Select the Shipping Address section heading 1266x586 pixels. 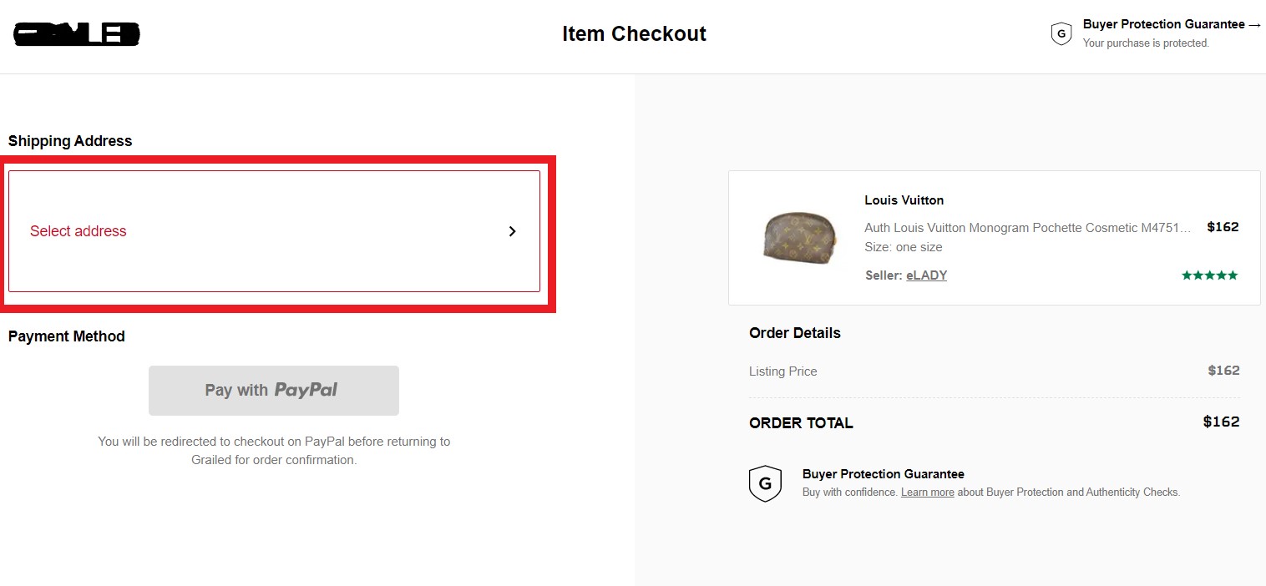(69, 141)
